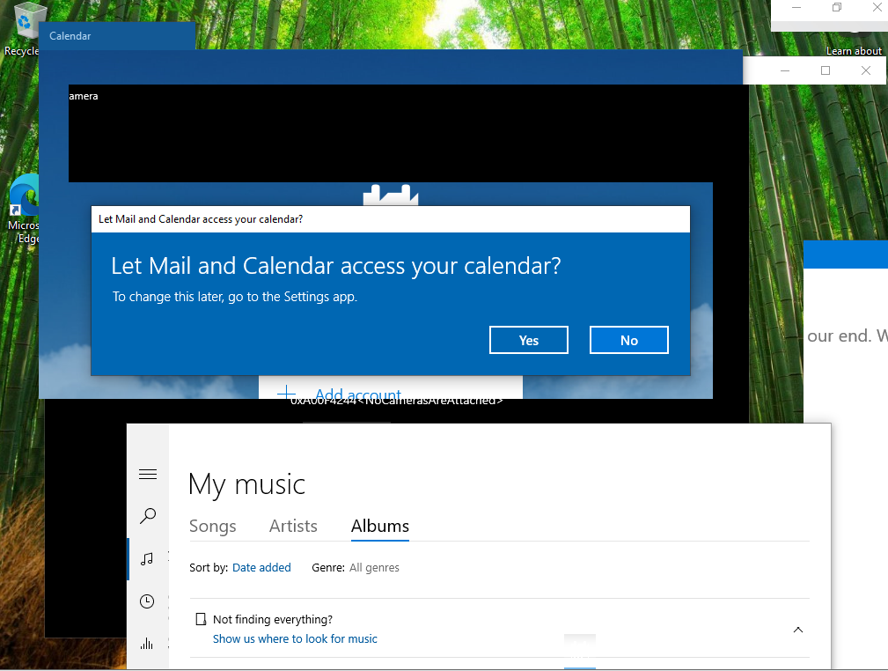Open the Sort by Date added dropdown
Screen dimensions: 888x671
(261, 568)
